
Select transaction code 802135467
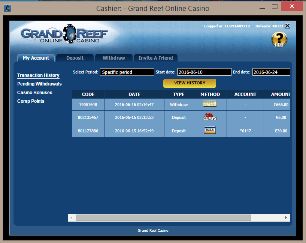(88, 117)
